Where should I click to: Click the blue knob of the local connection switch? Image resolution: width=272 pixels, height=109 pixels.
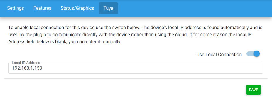pos(256,54)
